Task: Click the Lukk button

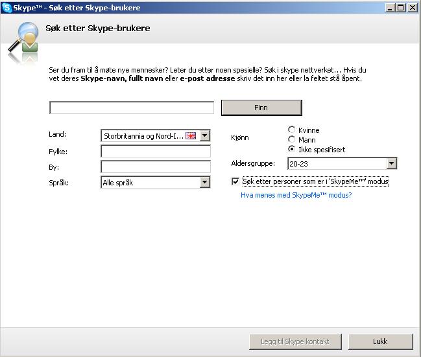Action: pyautogui.click(x=381, y=341)
